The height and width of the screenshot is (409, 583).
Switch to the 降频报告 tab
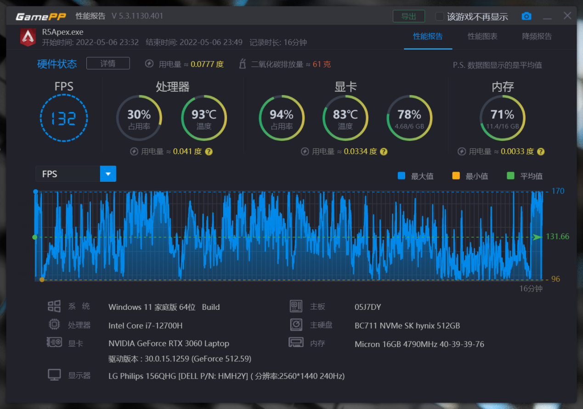coord(537,37)
